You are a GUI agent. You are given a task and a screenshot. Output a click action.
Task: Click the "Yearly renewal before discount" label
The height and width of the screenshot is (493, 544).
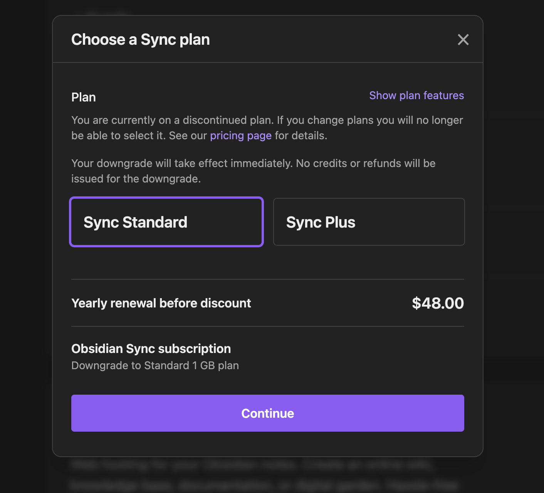click(x=161, y=303)
